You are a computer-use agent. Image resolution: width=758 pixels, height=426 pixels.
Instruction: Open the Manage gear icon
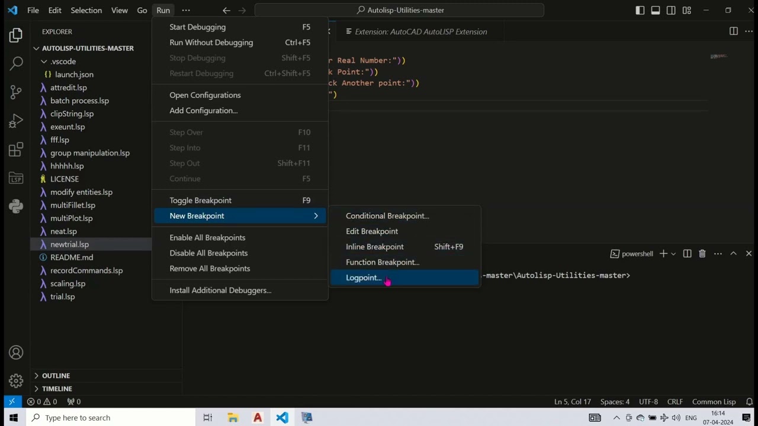click(16, 381)
